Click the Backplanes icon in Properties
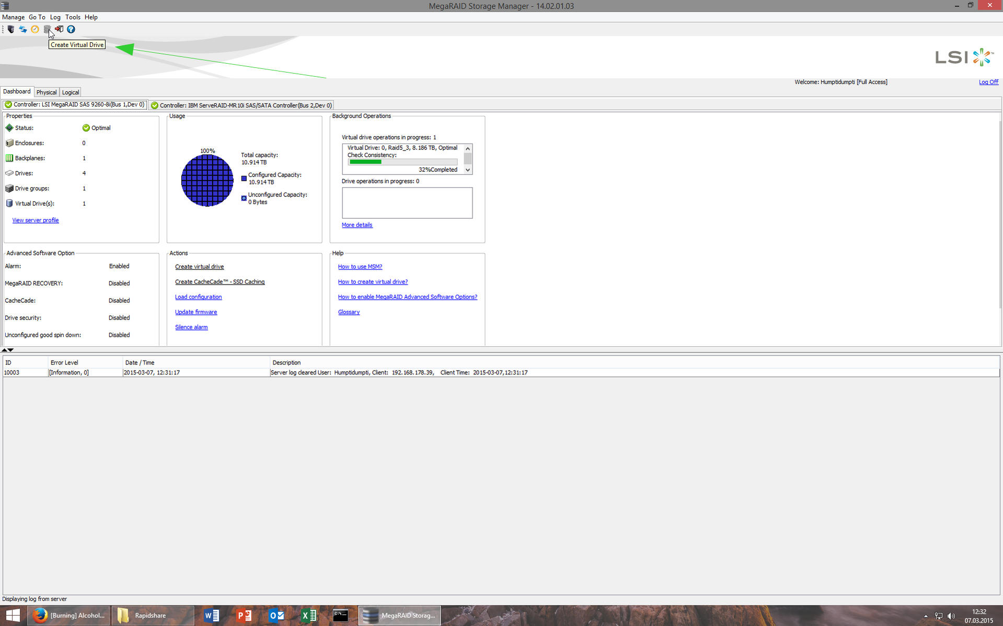The height and width of the screenshot is (626, 1003). click(9, 158)
